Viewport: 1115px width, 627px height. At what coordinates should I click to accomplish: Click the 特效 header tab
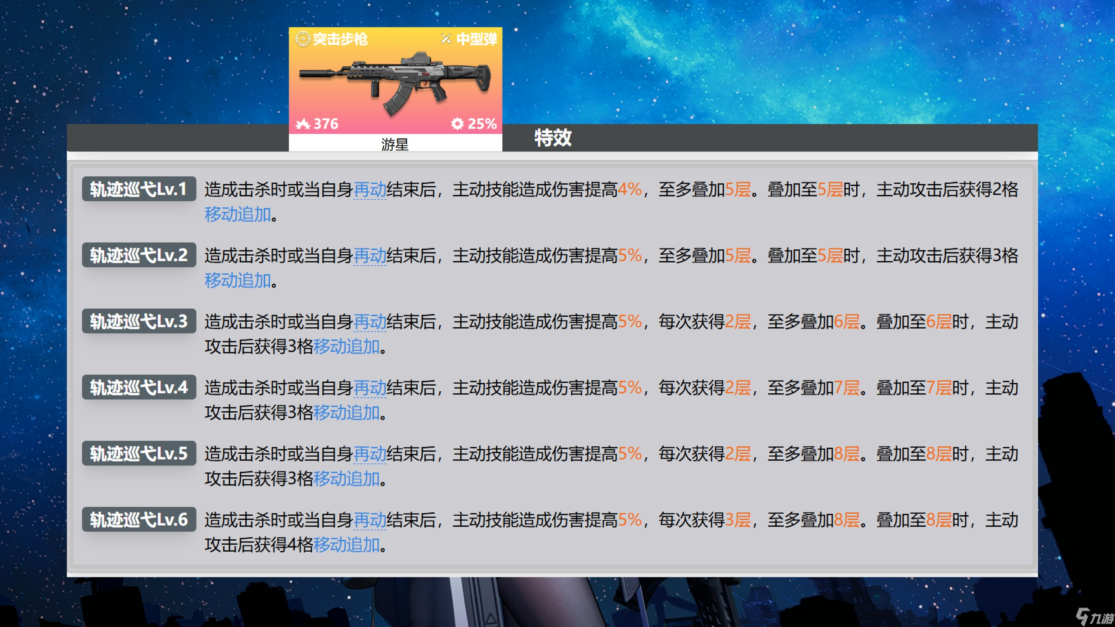click(x=553, y=138)
